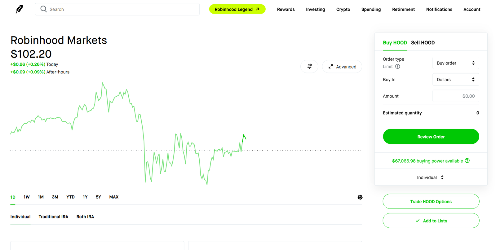Click the Robinhood feather logo

[x=19, y=9]
